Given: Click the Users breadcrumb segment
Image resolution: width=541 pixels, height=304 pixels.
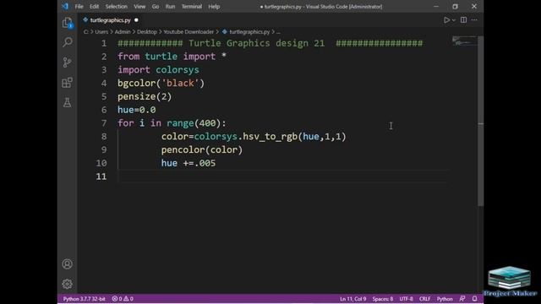Looking at the screenshot, I should tap(101, 32).
